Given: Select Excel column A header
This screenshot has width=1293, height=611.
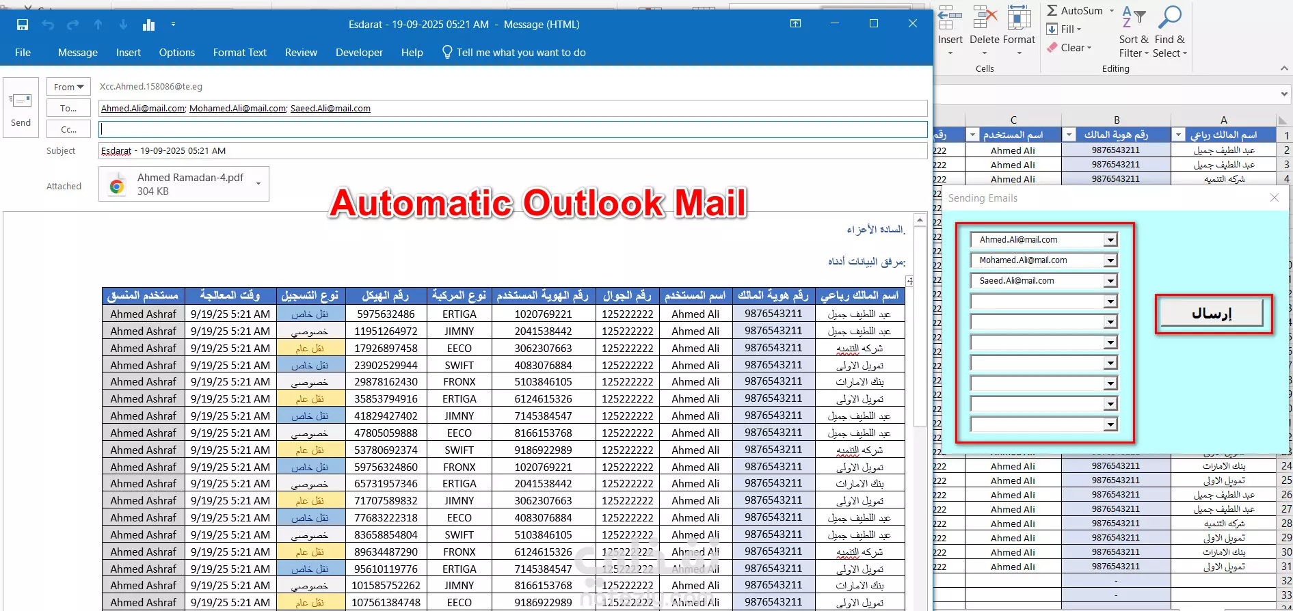Looking at the screenshot, I should pyautogui.click(x=1223, y=120).
